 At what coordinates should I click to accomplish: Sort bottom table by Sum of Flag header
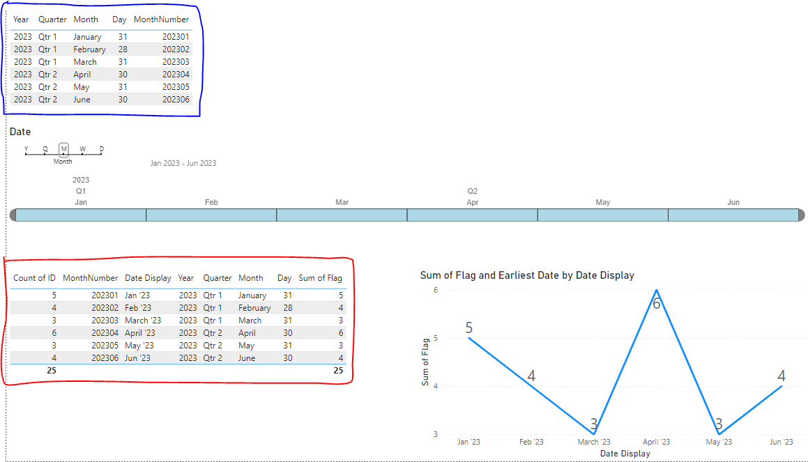321,278
